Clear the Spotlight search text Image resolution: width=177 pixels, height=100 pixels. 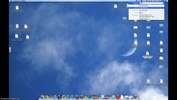point(163,3)
